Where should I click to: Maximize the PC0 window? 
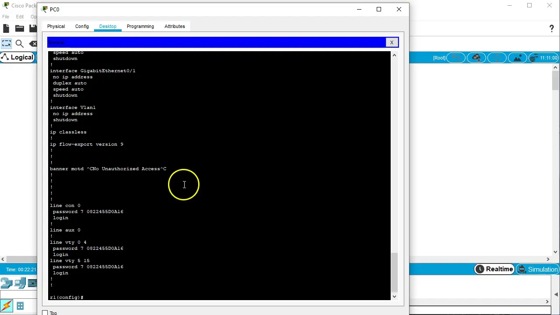379,9
